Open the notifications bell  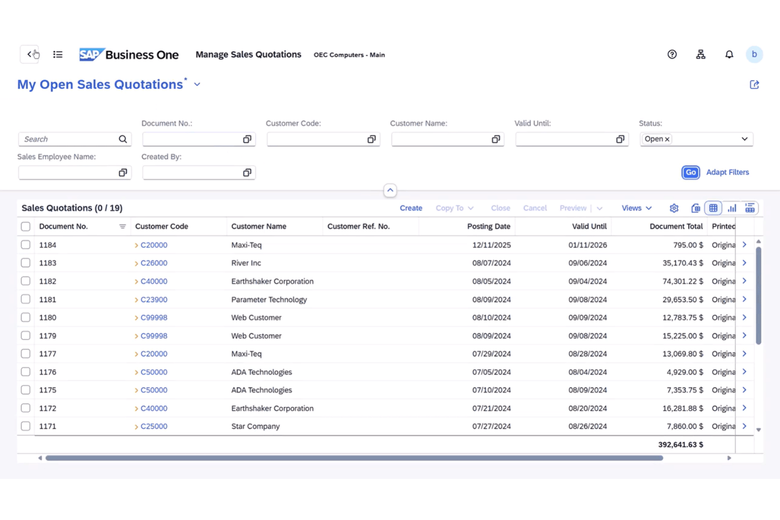(729, 54)
